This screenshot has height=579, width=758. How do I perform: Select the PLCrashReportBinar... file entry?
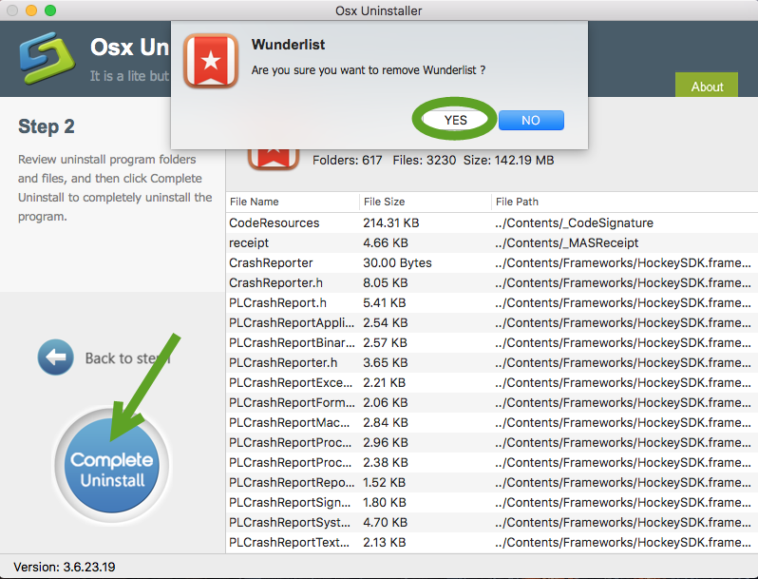(x=492, y=342)
